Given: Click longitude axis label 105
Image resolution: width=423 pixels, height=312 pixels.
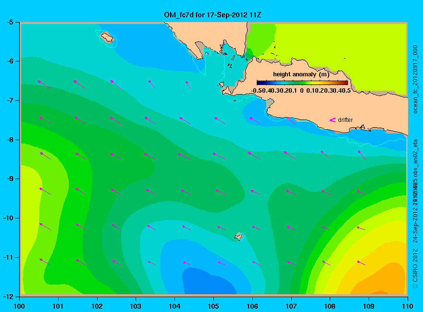Looking at the screenshot, I should point(213,306).
